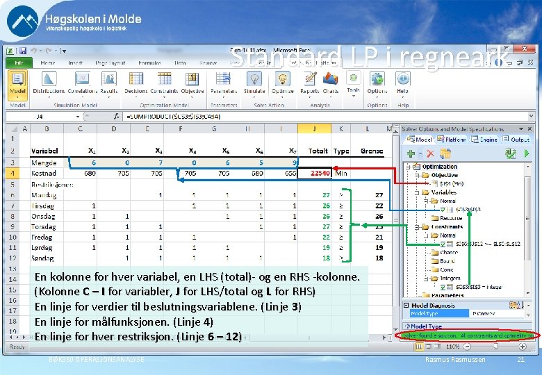Switch to Normal view icon in status bar
Image resolution: width=542 pixels, height=375 pixels.
point(418,347)
